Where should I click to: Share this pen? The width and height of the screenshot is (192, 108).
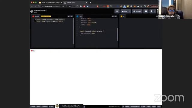tap(159, 106)
